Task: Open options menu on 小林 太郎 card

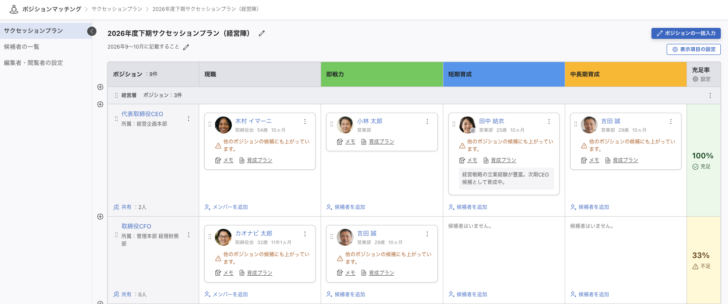Action: [427, 122]
